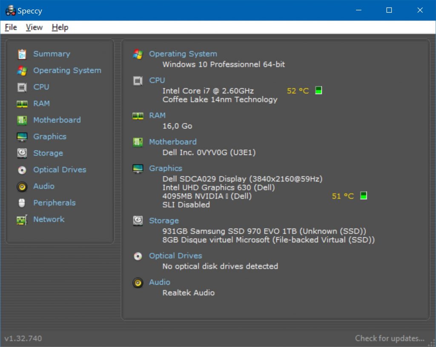
Task: Open the Network section in sidebar
Action: tap(49, 219)
